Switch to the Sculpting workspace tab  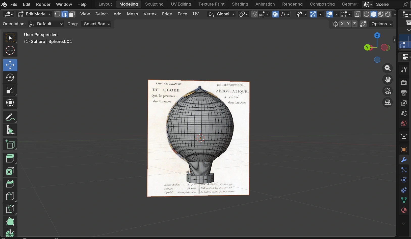(154, 4)
